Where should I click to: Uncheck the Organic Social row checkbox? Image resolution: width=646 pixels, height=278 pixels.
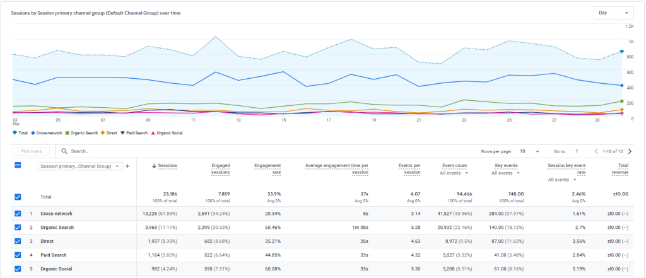click(x=18, y=269)
